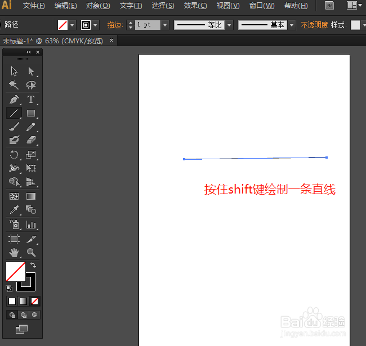This screenshot has height=346, width=366.
Task: Open the 窗口(W) menu
Action: click(x=262, y=6)
